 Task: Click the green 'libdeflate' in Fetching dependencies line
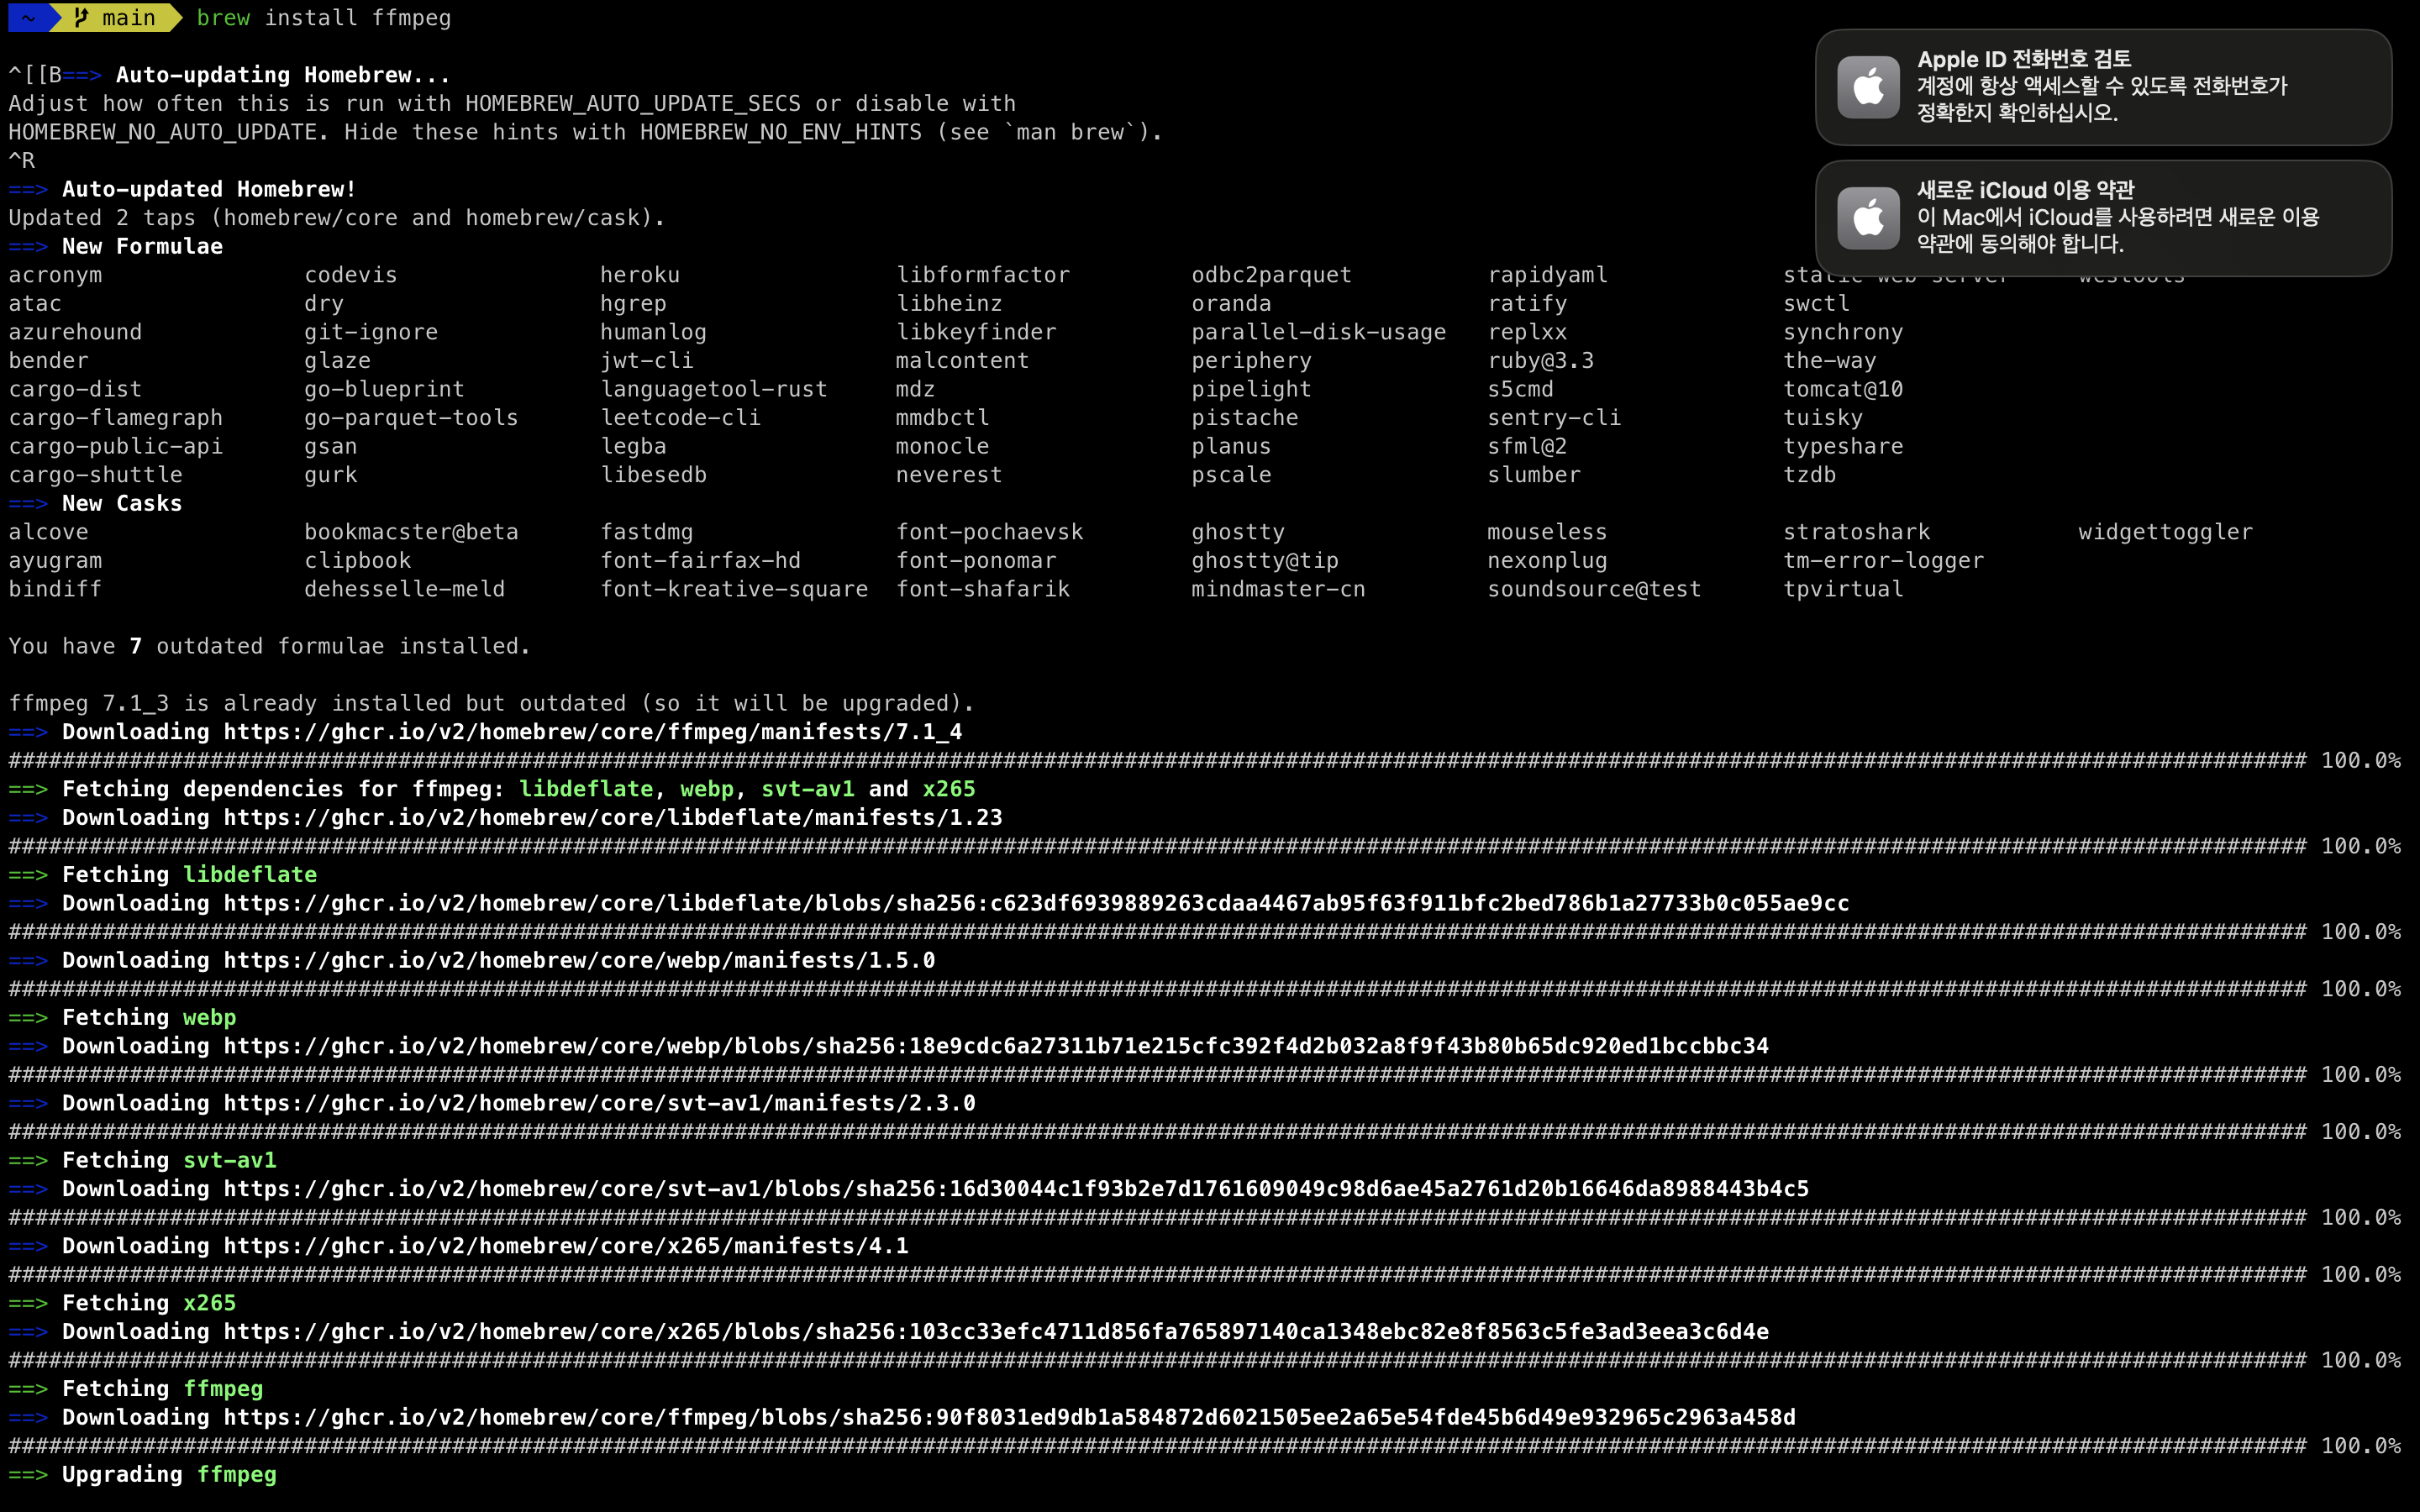(586, 789)
